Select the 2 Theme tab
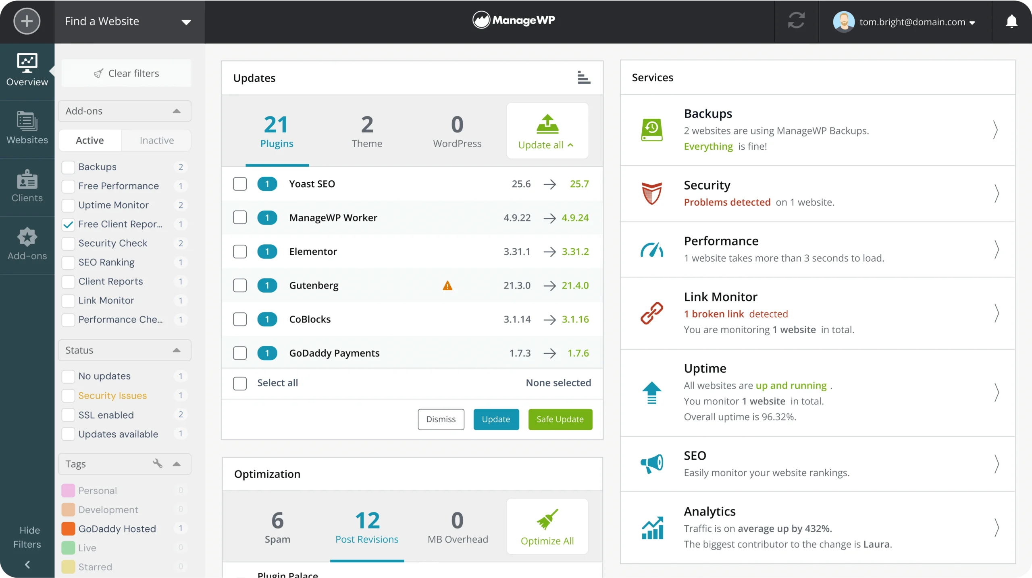1032x578 pixels. click(367, 132)
